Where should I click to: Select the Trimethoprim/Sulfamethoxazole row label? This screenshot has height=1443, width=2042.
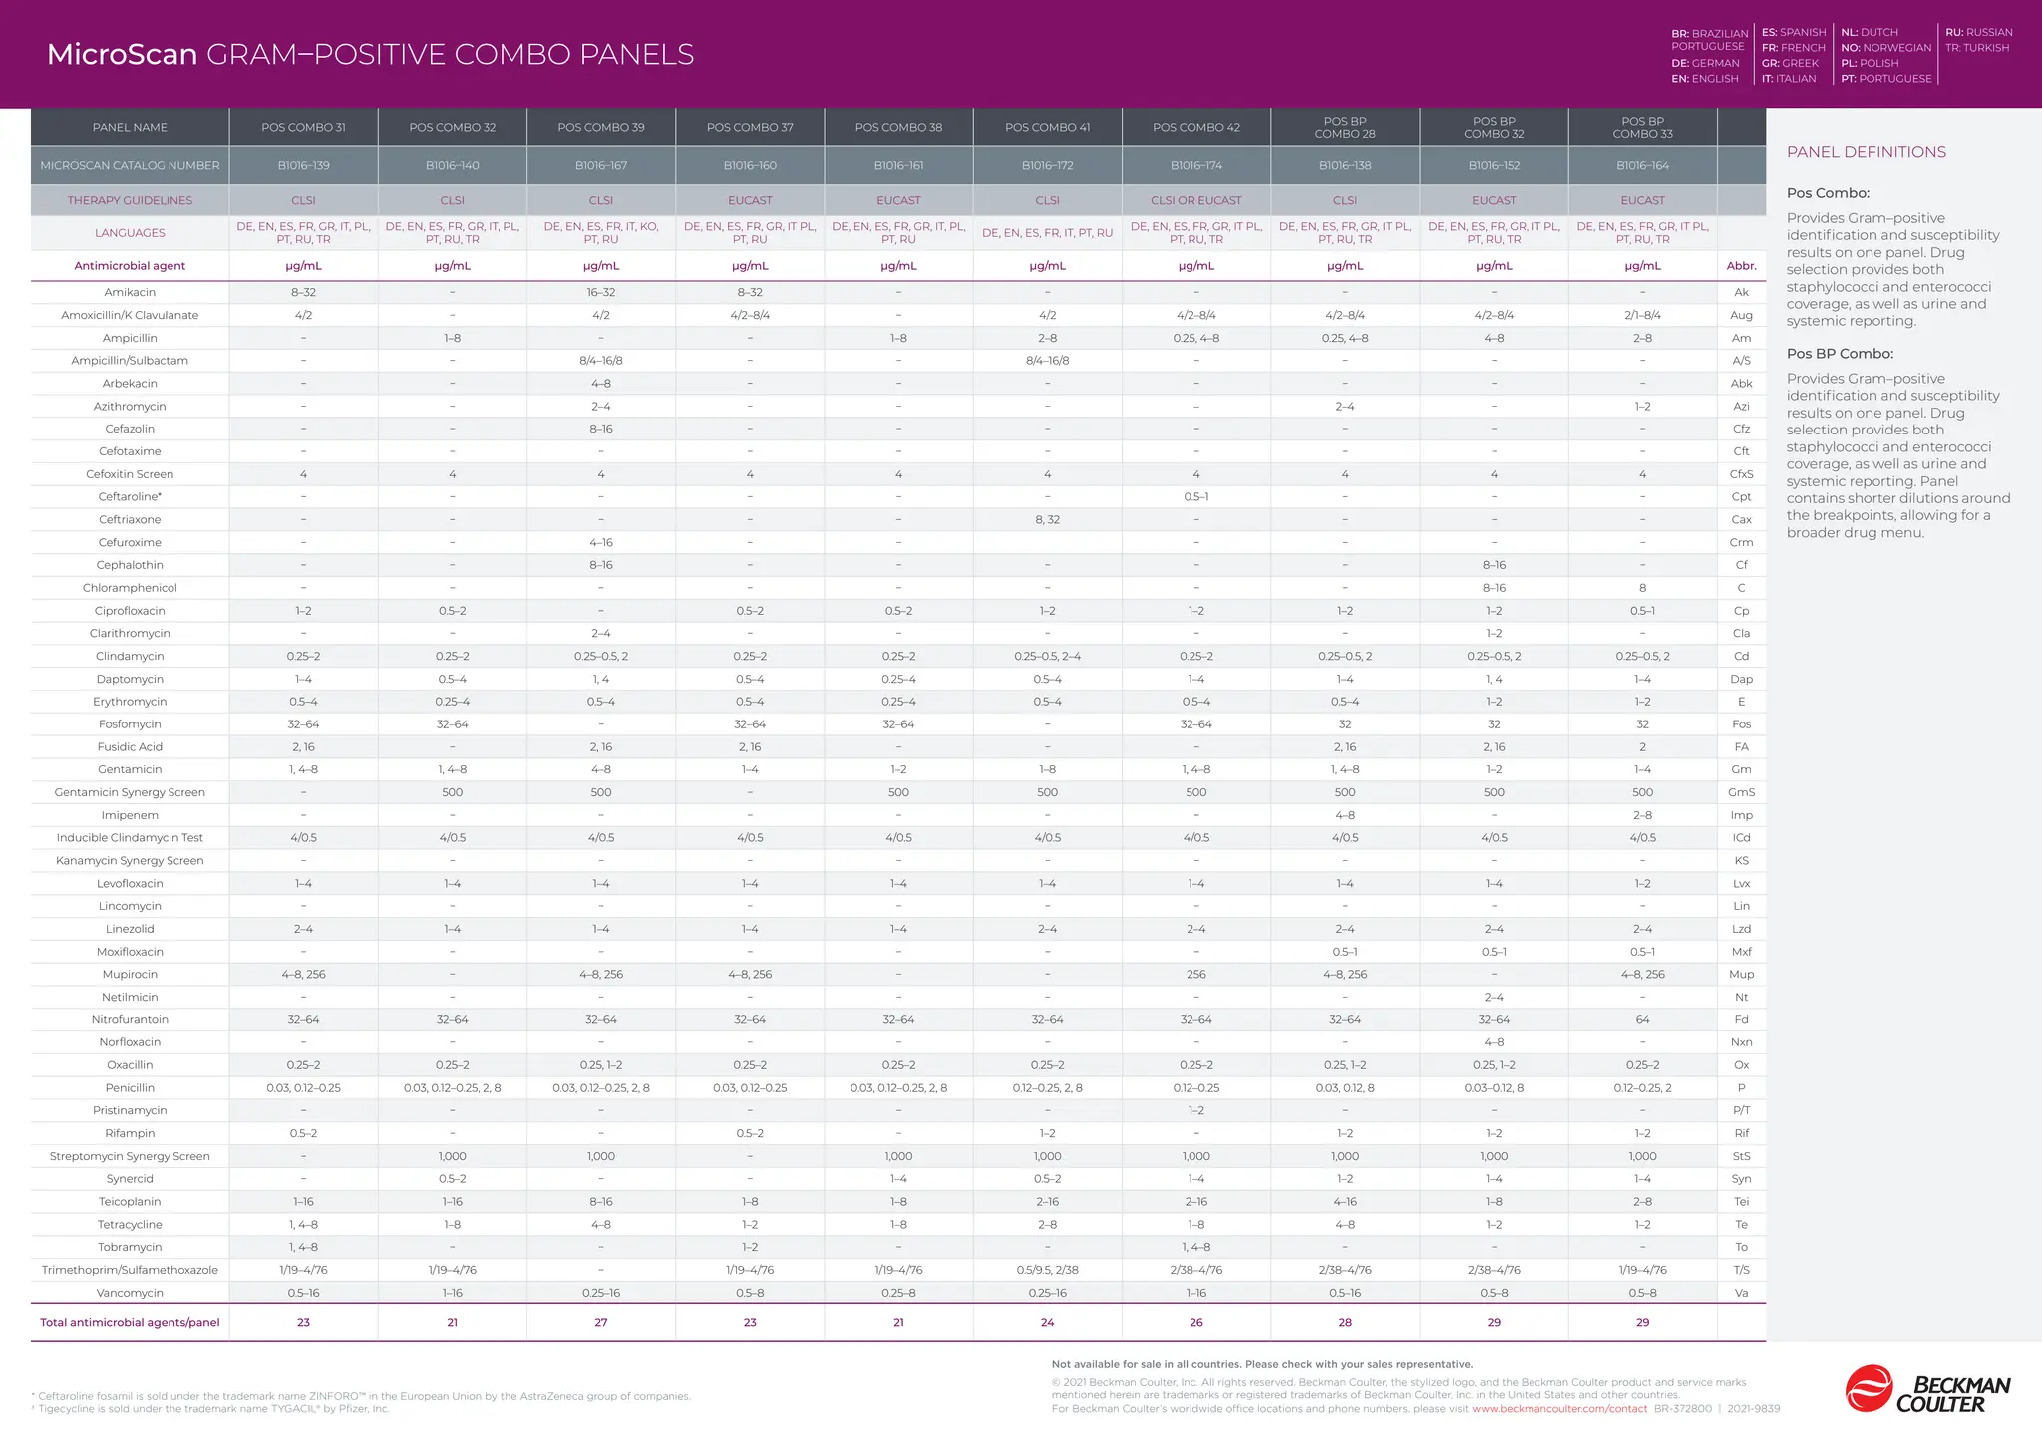click(130, 1270)
